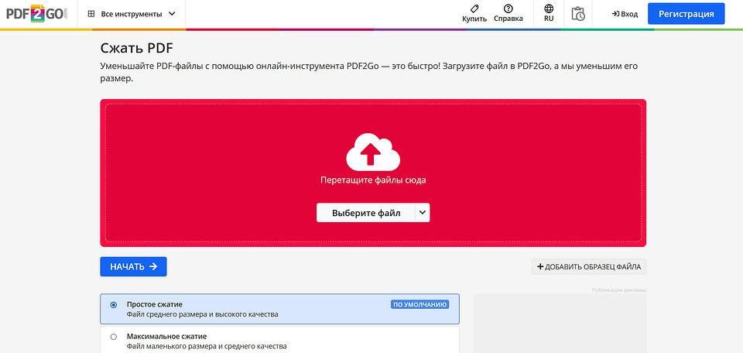The image size is (743, 353).
Task: Click the Все инструменты menu label
Action: [132, 14]
